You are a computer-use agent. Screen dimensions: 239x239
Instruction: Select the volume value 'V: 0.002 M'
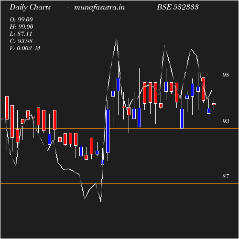pyautogui.click(x=25, y=48)
